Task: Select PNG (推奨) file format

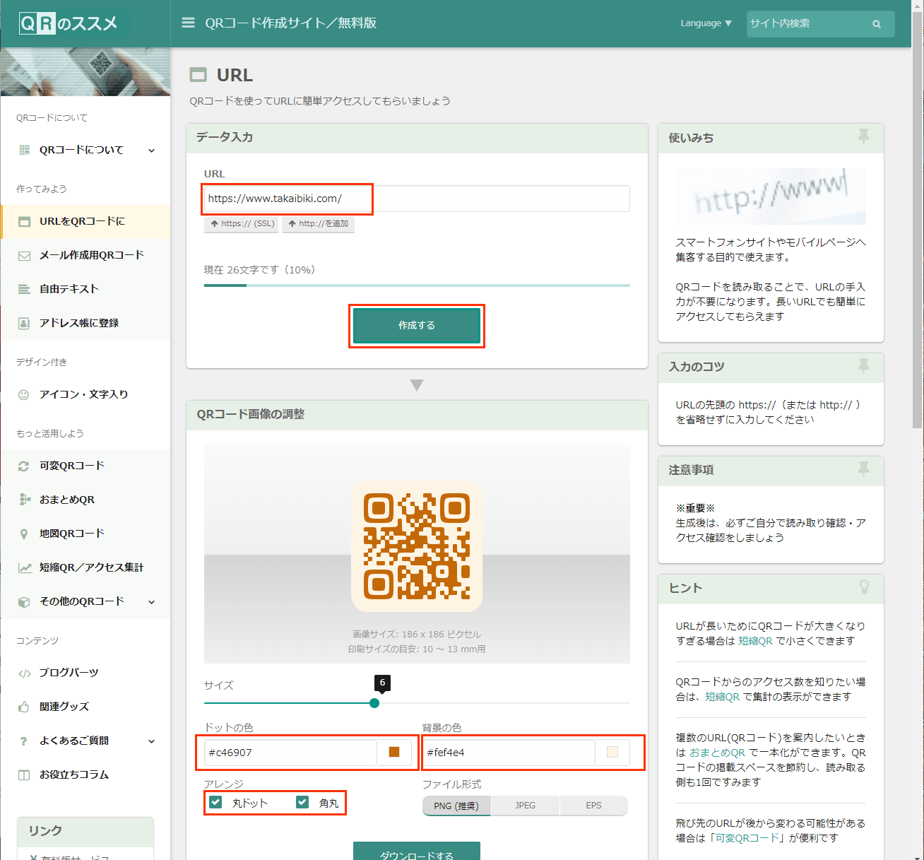Action: [456, 806]
